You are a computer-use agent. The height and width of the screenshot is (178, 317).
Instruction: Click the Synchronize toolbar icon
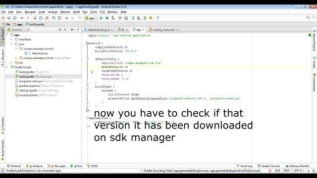(15, 18)
